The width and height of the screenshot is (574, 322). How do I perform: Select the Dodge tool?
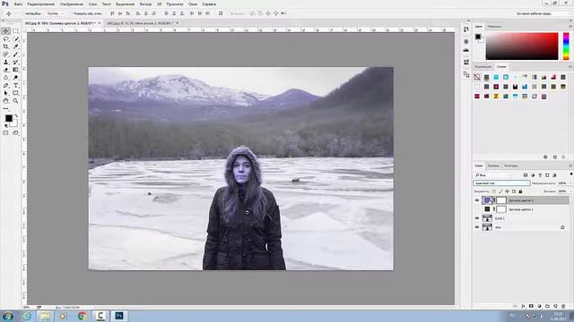[15, 78]
